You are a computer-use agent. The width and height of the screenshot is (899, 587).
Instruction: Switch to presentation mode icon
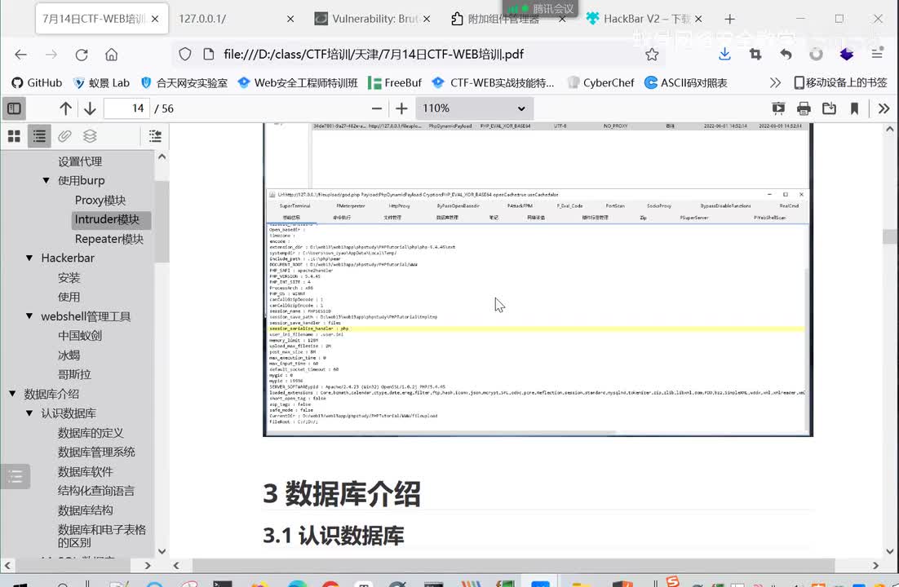(x=778, y=108)
